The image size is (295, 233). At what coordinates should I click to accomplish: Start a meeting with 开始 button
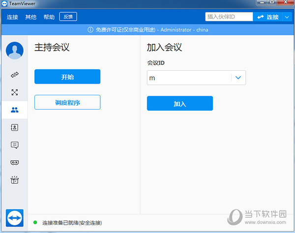[x=67, y=77]
